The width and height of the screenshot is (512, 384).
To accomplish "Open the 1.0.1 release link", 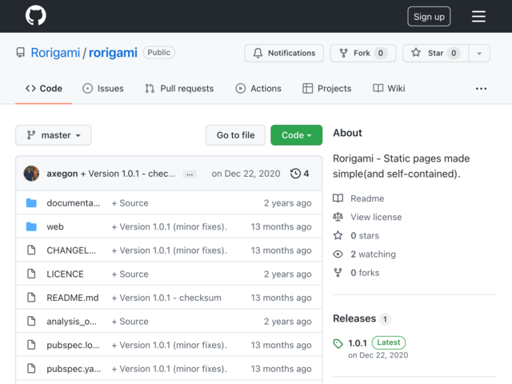I will (x=358, y=343).
